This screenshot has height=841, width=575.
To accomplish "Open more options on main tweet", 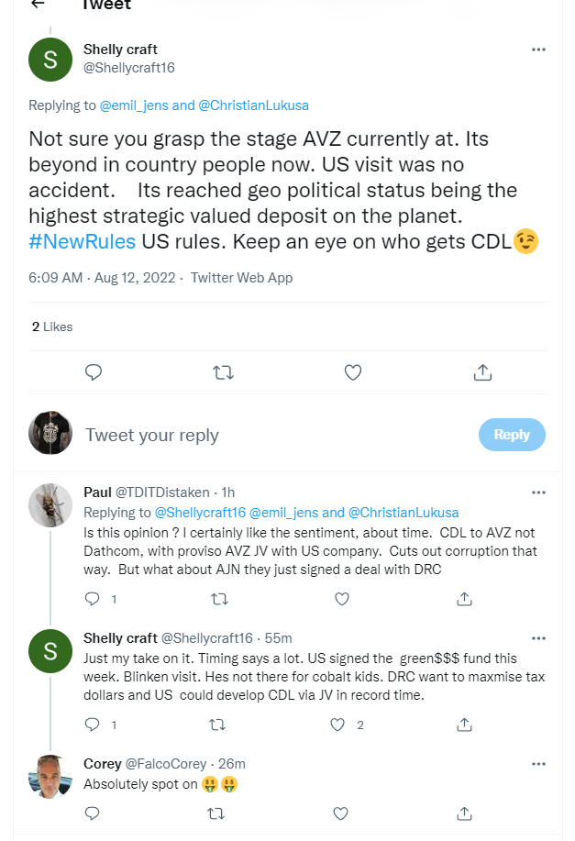I will coord(538,50).
